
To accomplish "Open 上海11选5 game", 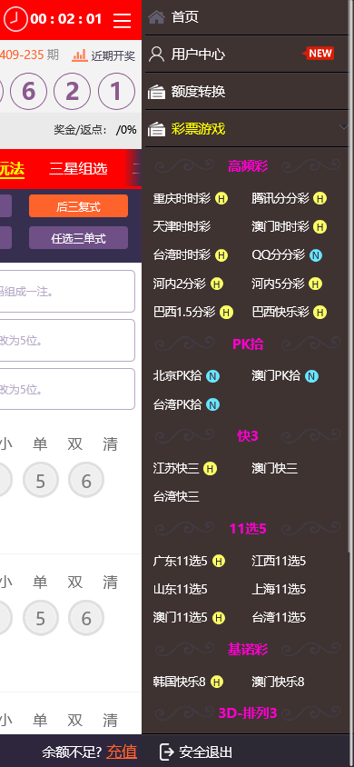I will pyautogui.click(x=279, y=590).
